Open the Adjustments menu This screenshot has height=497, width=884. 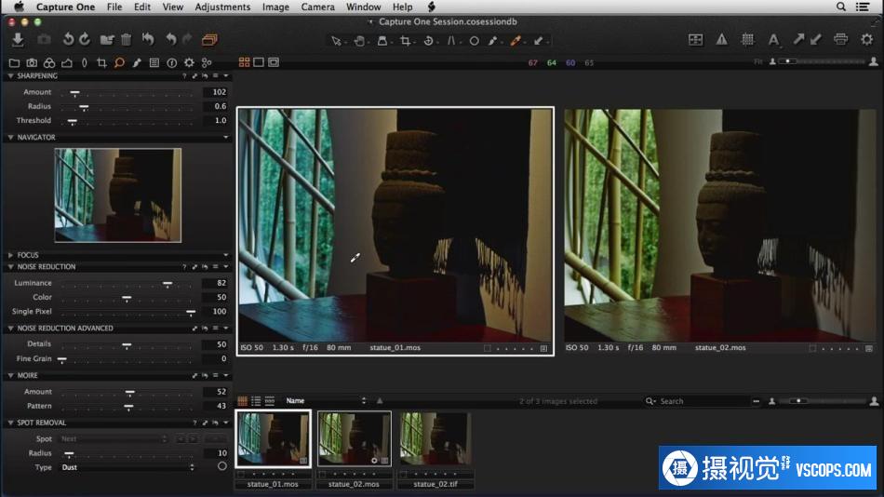point(222,7)
